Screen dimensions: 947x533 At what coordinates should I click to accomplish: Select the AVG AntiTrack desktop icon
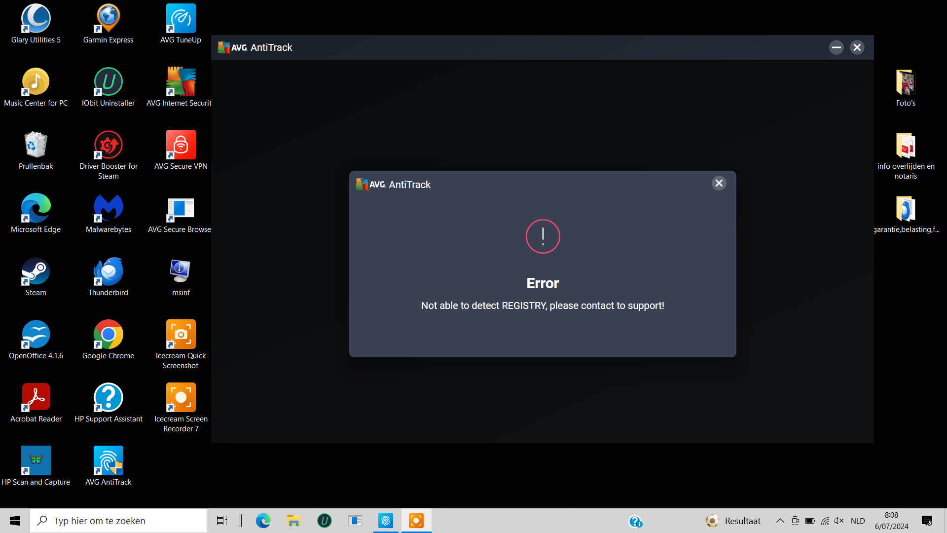tap(108, 466)
